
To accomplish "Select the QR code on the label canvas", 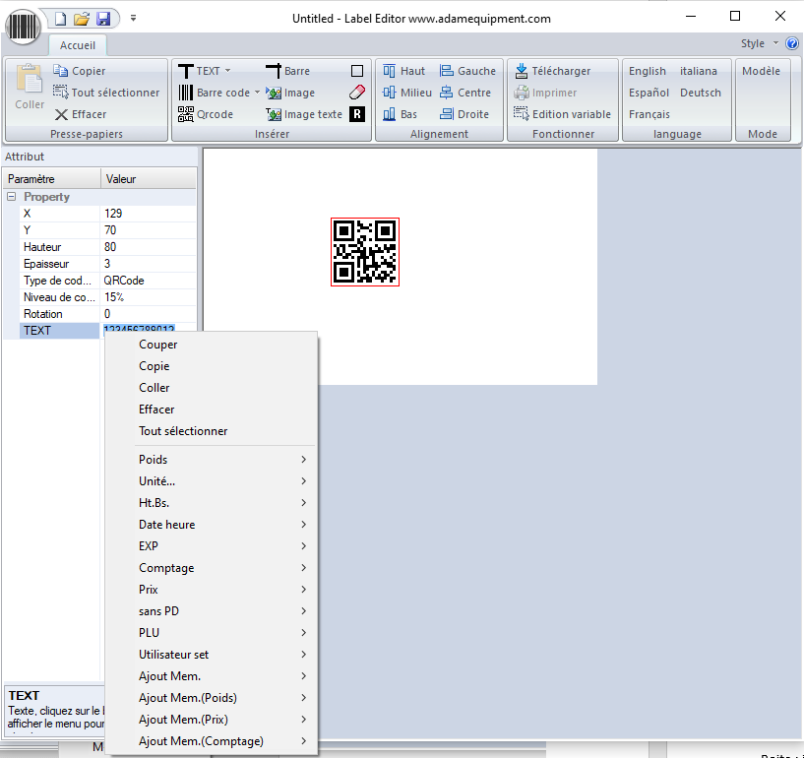I will pyautogui.click(x=365, y=252).
